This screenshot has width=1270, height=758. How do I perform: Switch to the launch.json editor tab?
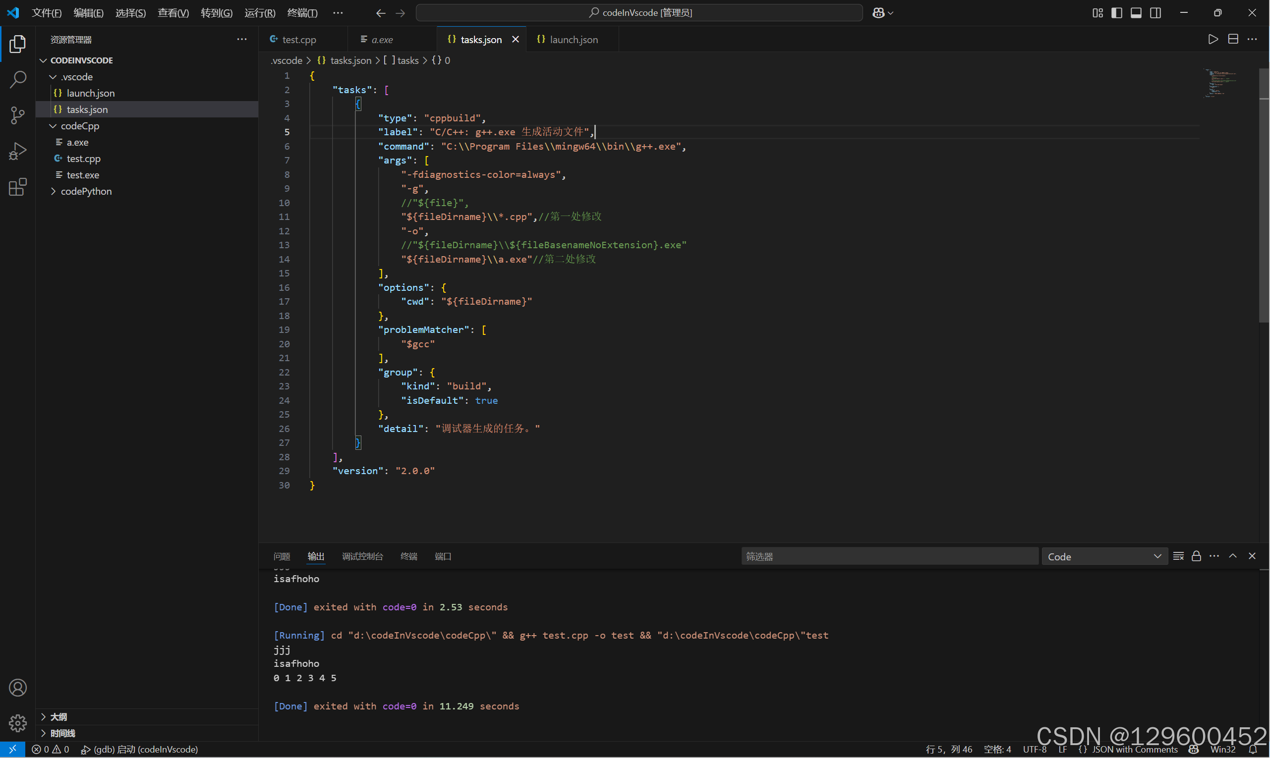[x=574, y=39]
